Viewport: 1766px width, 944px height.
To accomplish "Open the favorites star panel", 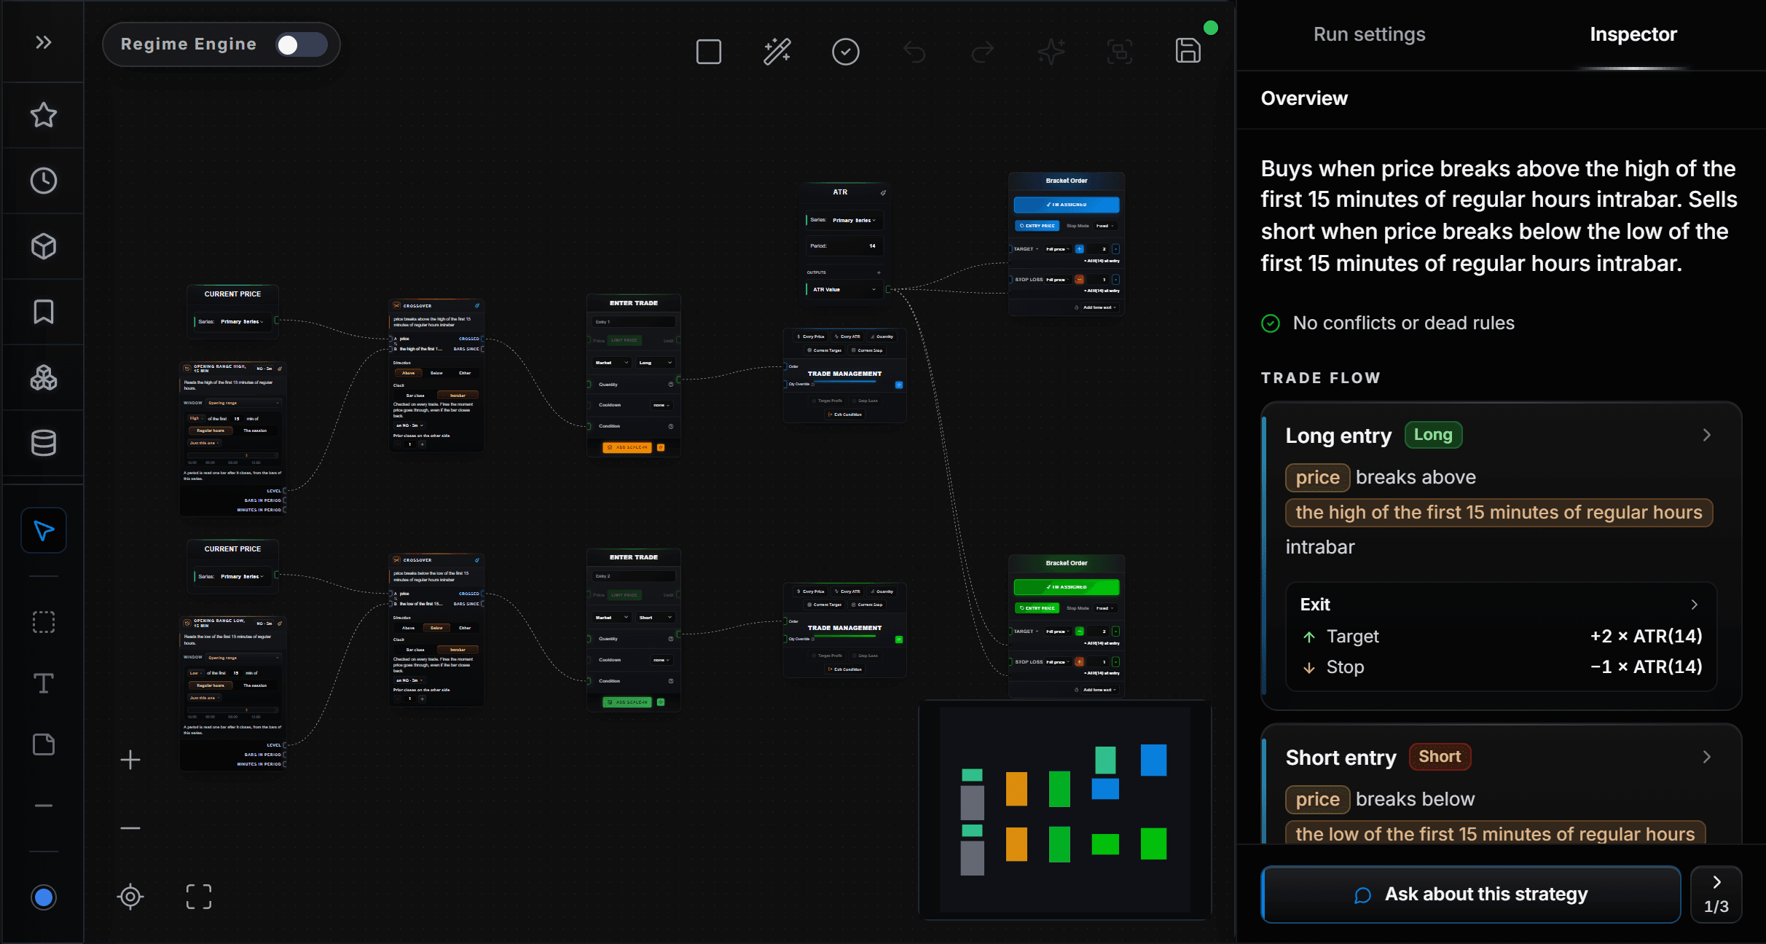I will click(x=44, y=115).
